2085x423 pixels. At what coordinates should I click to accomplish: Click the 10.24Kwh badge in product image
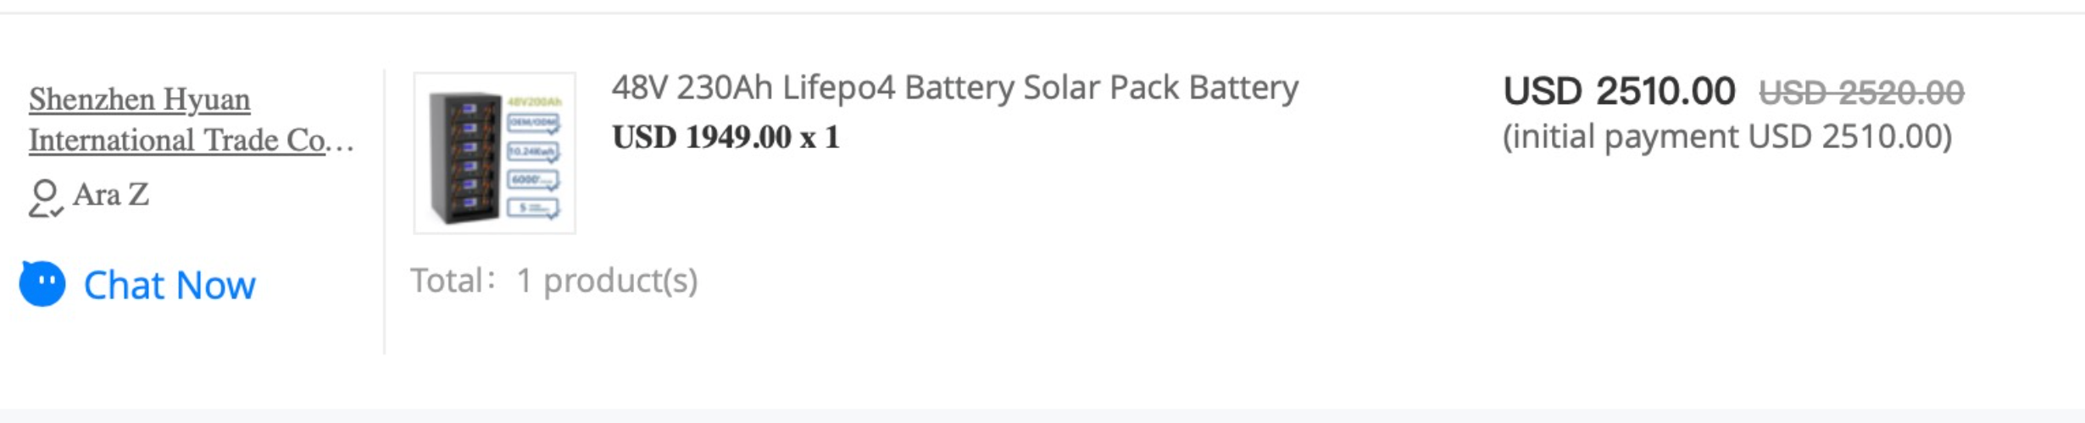point(533,152)
